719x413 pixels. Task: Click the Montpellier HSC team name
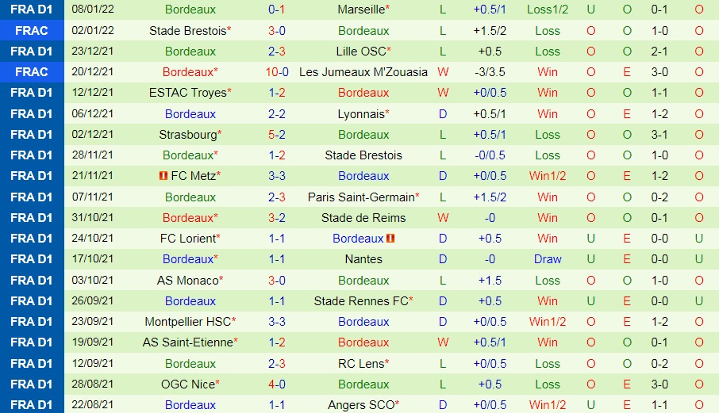click(x=187, y=321)
